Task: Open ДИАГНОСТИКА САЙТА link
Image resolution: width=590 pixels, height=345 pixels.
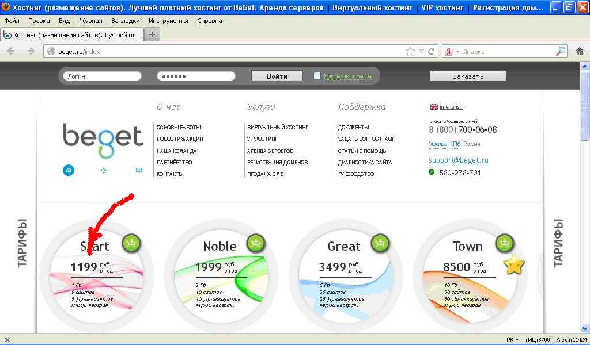Action: pyautogui.click(x=365, y=163)
